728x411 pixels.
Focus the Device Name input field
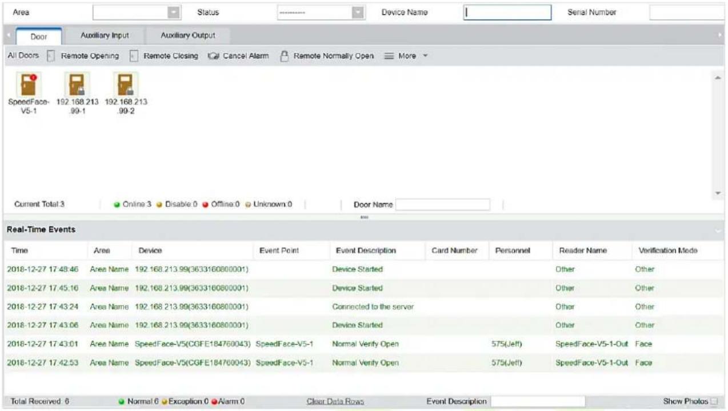(507, 13)
